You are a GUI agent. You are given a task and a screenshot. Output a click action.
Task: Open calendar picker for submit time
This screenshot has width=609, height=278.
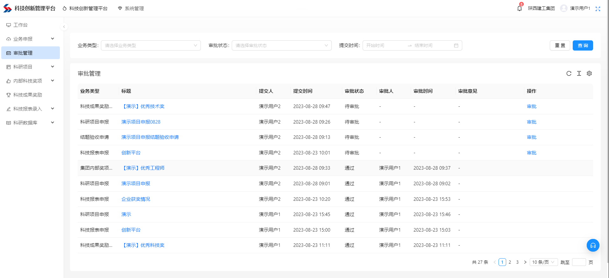[x=456, y=45]
